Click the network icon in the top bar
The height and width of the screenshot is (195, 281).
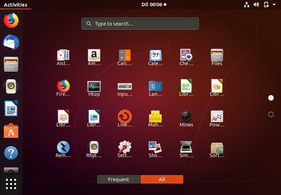(247, 5)
